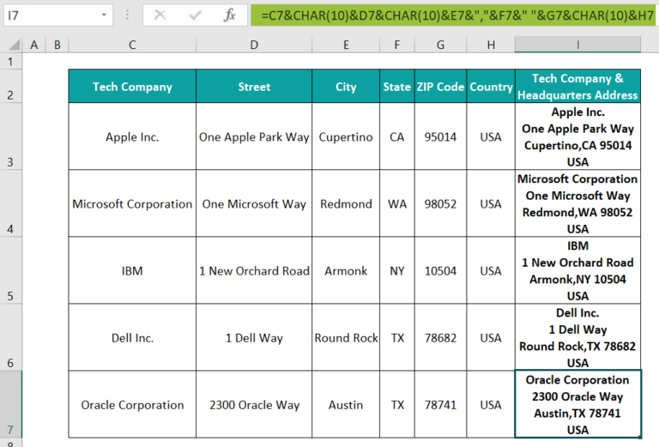Select column G header

[x=440, y=45]
